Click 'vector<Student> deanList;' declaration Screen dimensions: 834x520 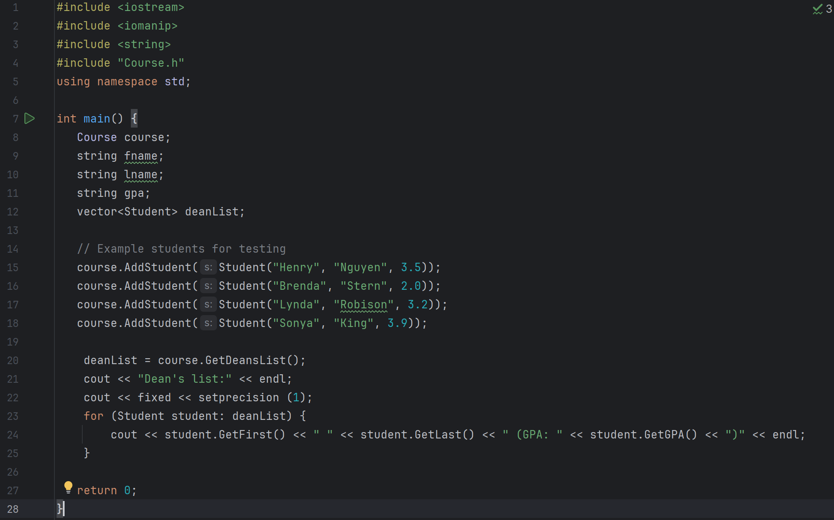click(161, 212)
